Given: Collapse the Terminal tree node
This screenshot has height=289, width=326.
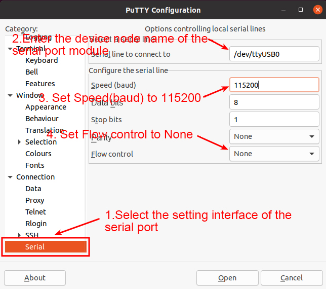Looking at the screenshot, I should click(x=10, y=49).
